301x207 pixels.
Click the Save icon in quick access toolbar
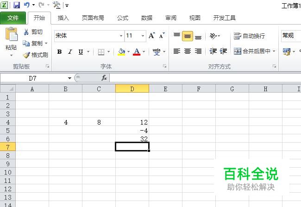point(17,5)
